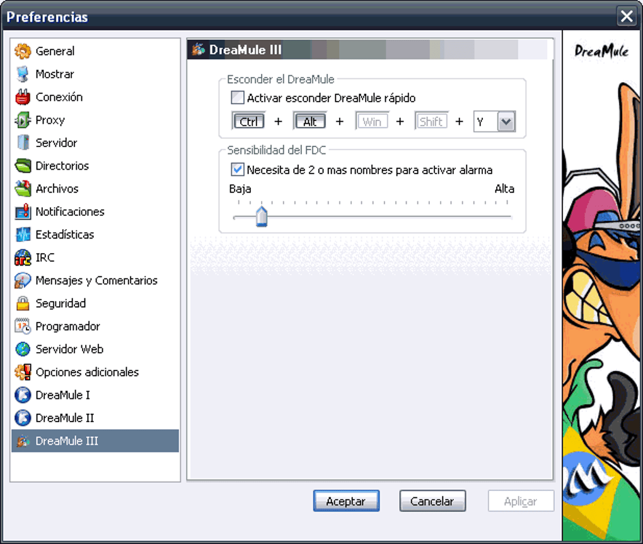Screen dimensions: 643x544
Task: Click the Cancelar button
Action: [432, 501]
